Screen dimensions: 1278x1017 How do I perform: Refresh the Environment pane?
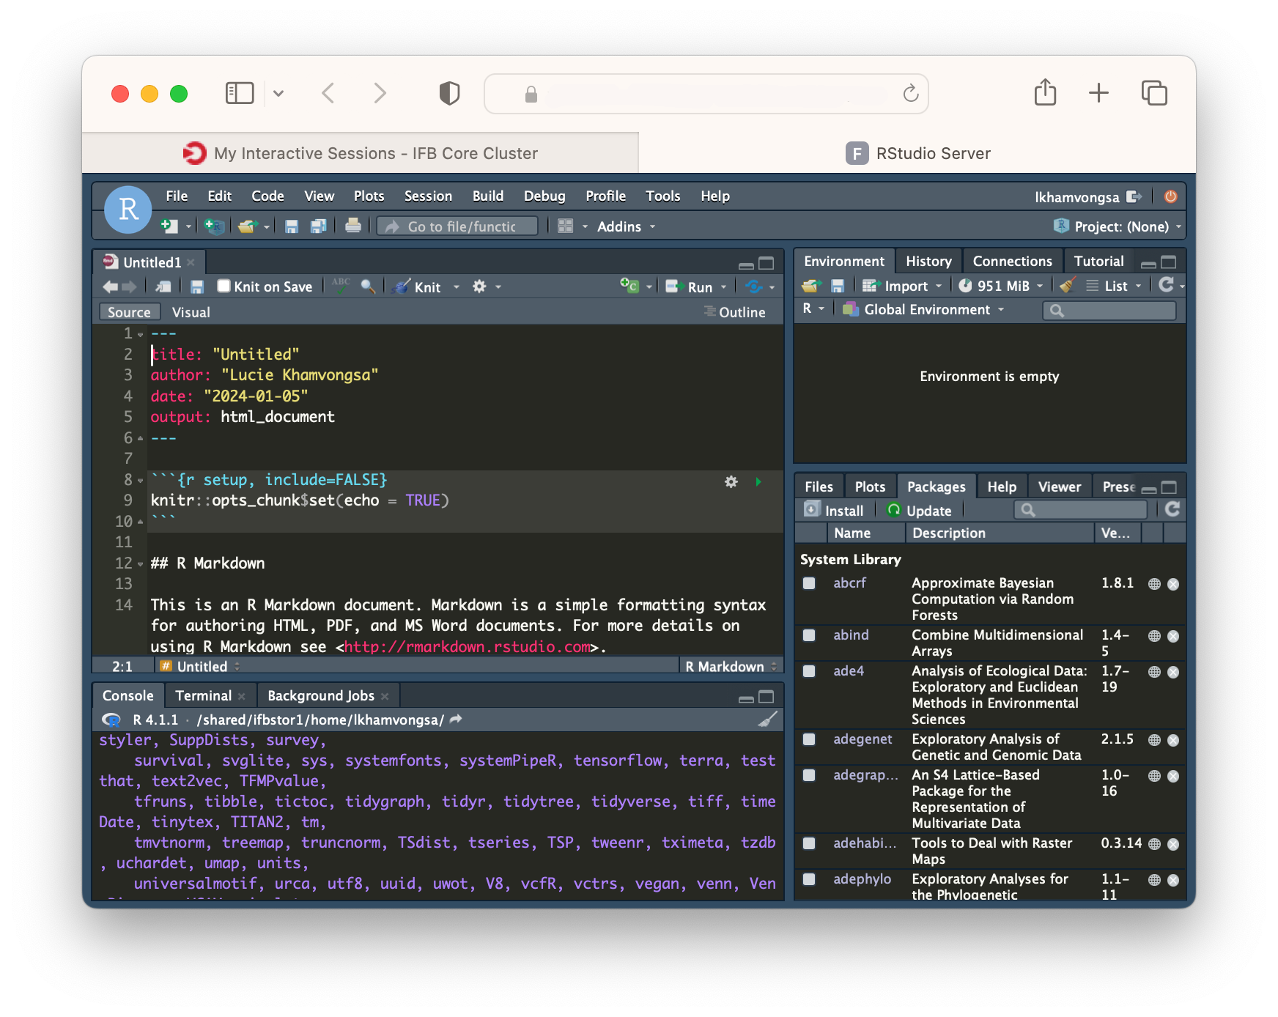click(1167, 285)
